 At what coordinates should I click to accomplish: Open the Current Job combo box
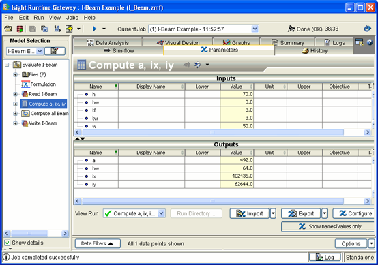(x=204, y=29)
